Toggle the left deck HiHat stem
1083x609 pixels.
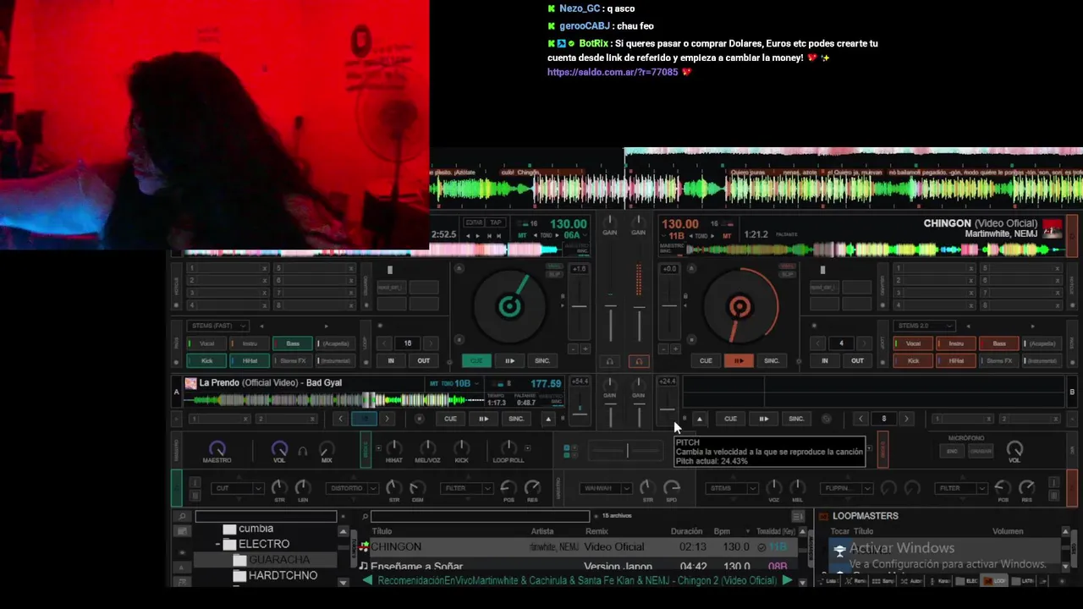coord(250,360)
